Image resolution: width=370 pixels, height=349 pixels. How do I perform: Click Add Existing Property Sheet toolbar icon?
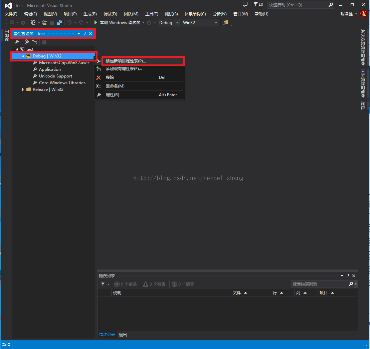tap(34, 42)
